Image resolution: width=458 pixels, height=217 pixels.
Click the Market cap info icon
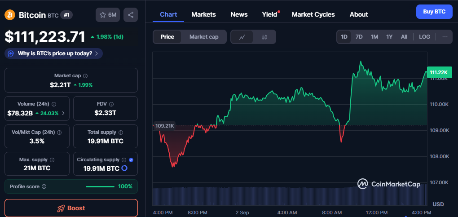(85, 76)
